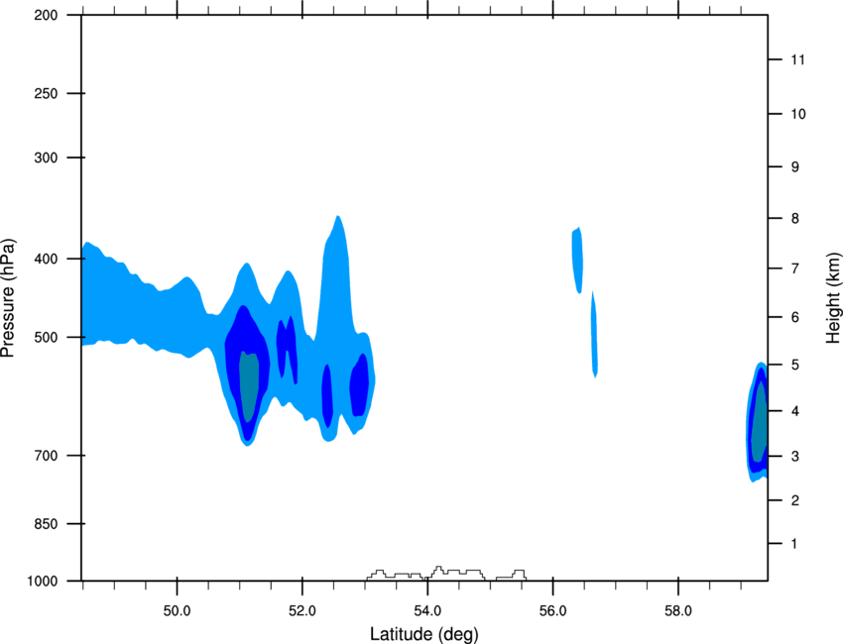This screenshot has height=644, width=843.
Task: Pick the height label 7 km
Action: click(795, 268)
